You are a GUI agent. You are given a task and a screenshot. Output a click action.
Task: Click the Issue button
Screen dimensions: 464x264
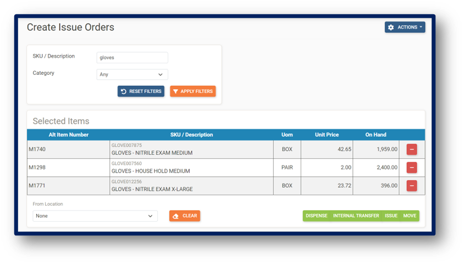point(391,216)
